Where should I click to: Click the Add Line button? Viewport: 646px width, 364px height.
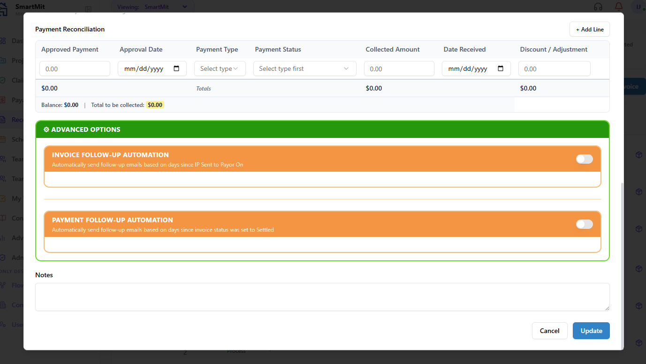pyautogui.click(x=590, y=29)
